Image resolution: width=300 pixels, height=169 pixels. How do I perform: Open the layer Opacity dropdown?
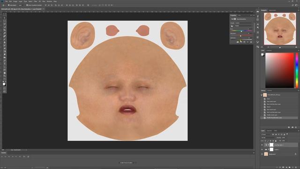click(x=284, y=138)
